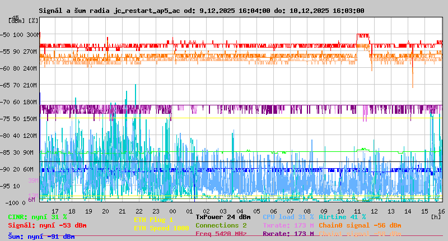Select the red Signál legend entry
Screen dimensions: 448x241
coord(47,225)
